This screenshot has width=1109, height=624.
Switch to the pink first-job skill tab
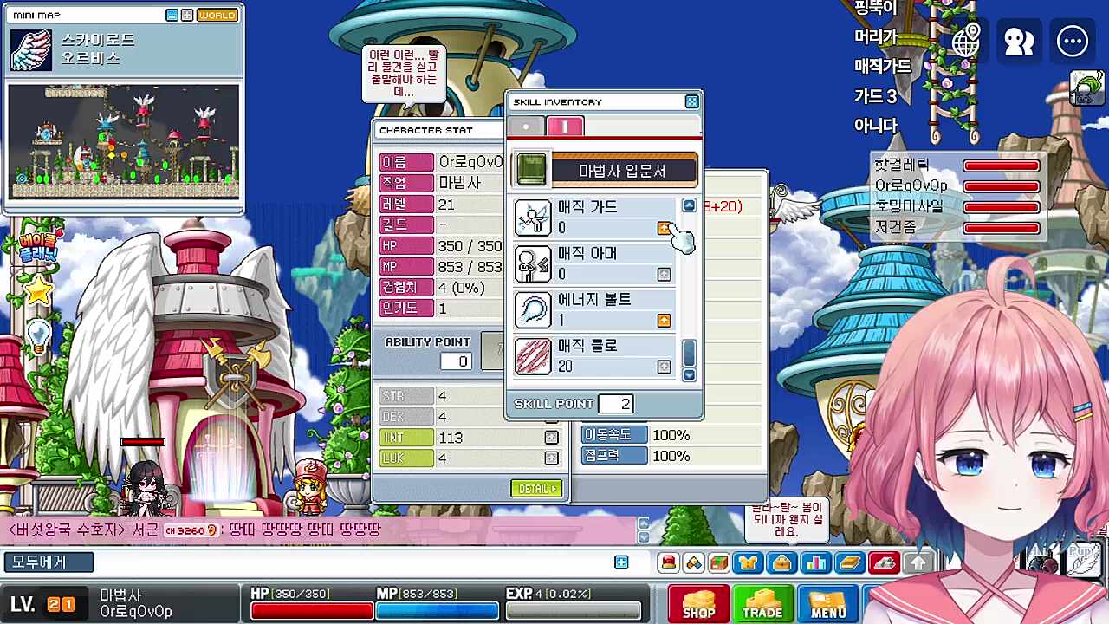(565, 127)
